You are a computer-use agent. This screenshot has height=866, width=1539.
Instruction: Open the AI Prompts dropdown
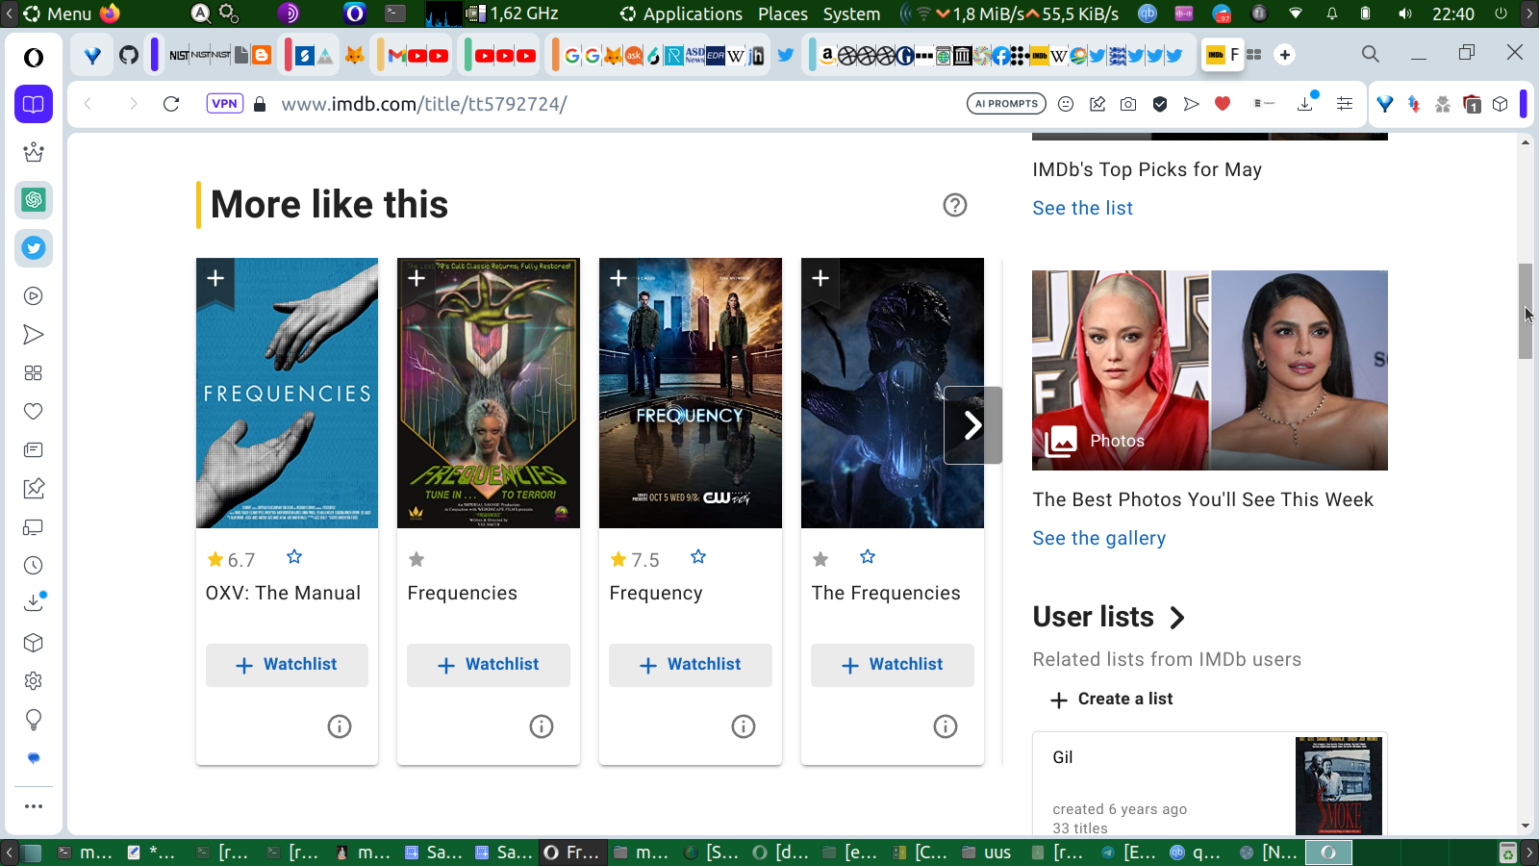pyautogui.click(x=1007, y=104)
